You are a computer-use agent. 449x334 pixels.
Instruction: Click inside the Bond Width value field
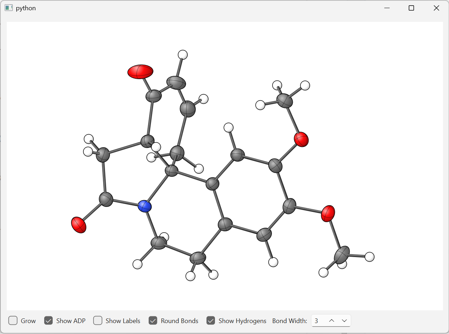(317, 321)
